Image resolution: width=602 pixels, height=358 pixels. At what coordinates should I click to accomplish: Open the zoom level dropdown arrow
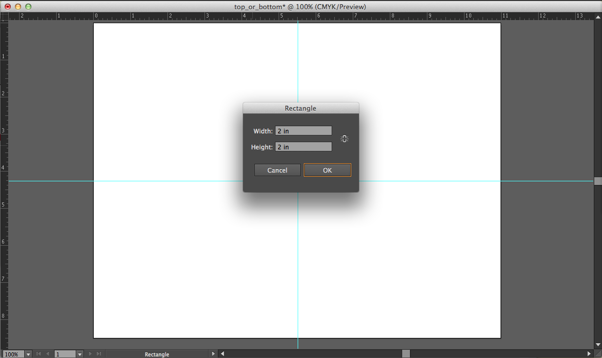coord(28,354)
